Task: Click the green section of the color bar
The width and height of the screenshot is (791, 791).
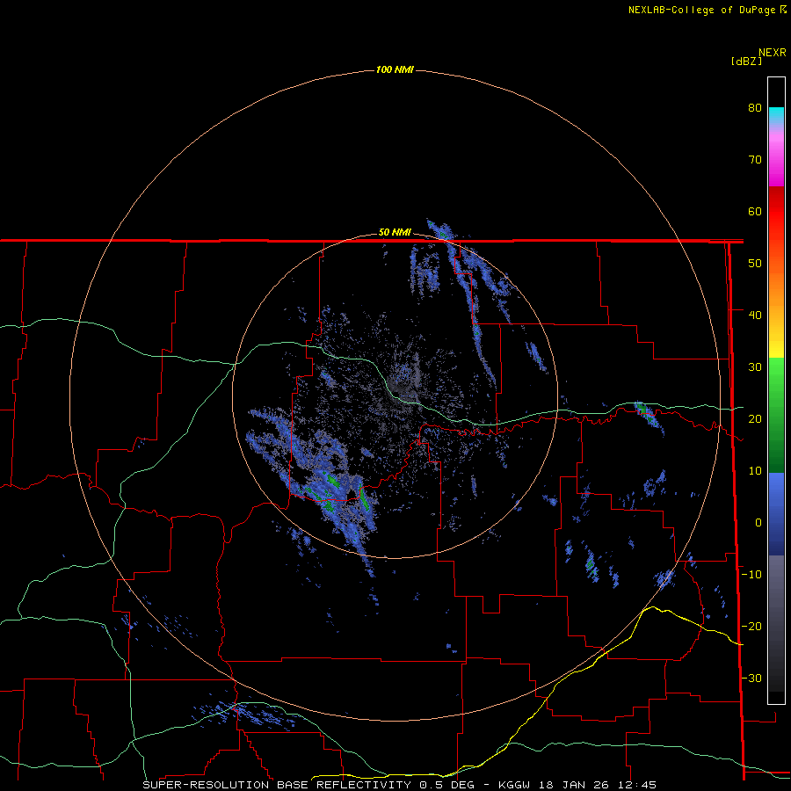Action: (x=776, y=415)
